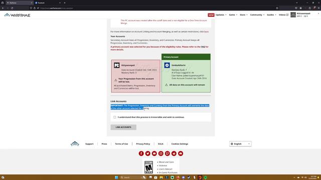This screenshot has height=180, width=321.
Task: Expand the Guides menu
Action: pyautogui.click(x=271, y=15)
